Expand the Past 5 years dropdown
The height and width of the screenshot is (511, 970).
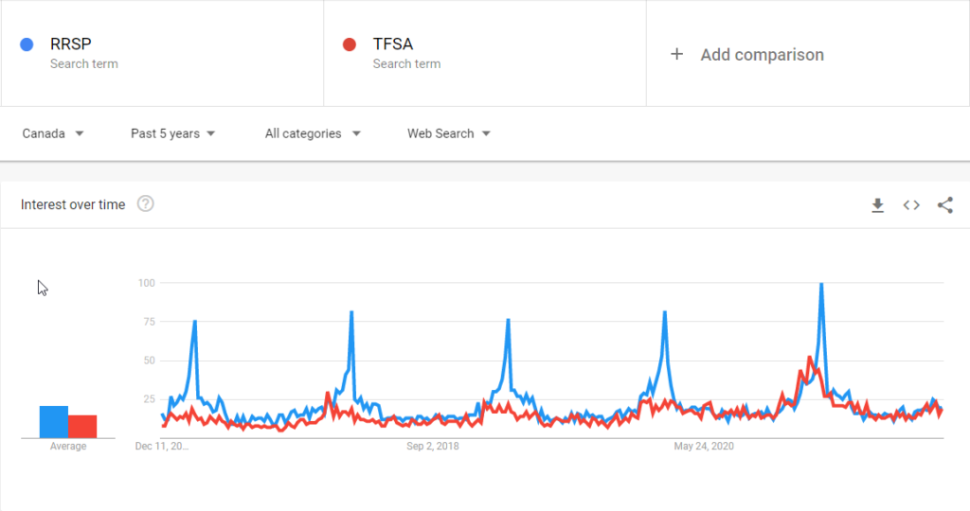(173, 133)
